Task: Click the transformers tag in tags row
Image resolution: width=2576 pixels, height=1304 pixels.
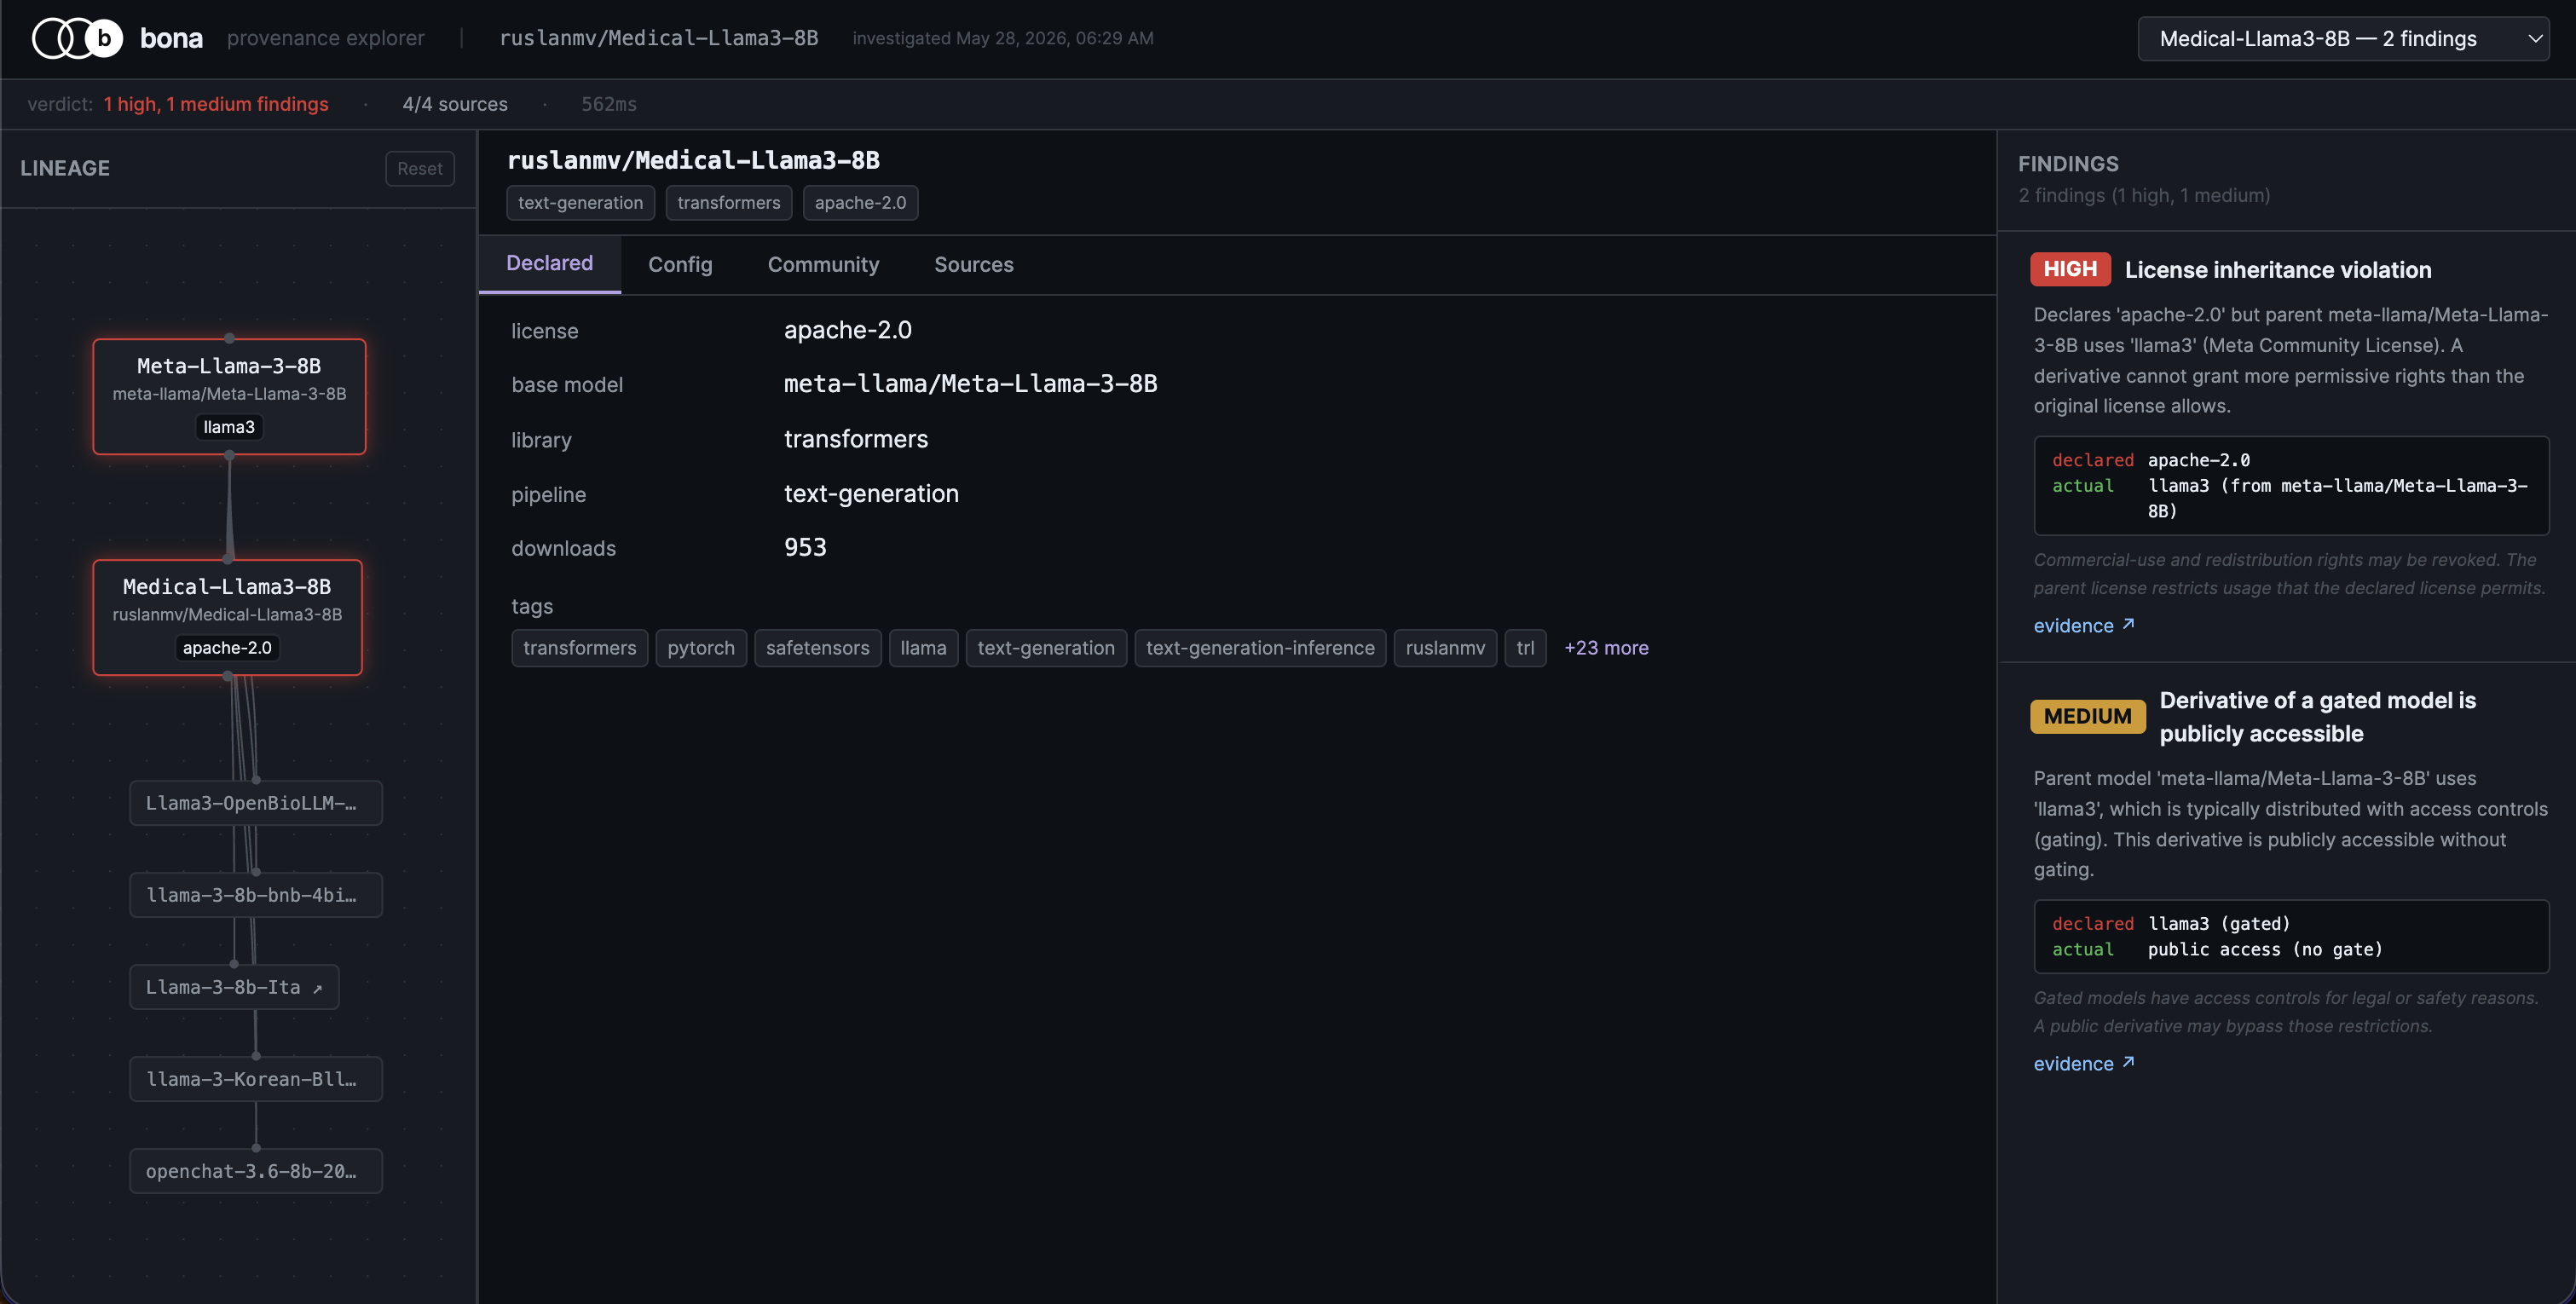Action: 580,648
